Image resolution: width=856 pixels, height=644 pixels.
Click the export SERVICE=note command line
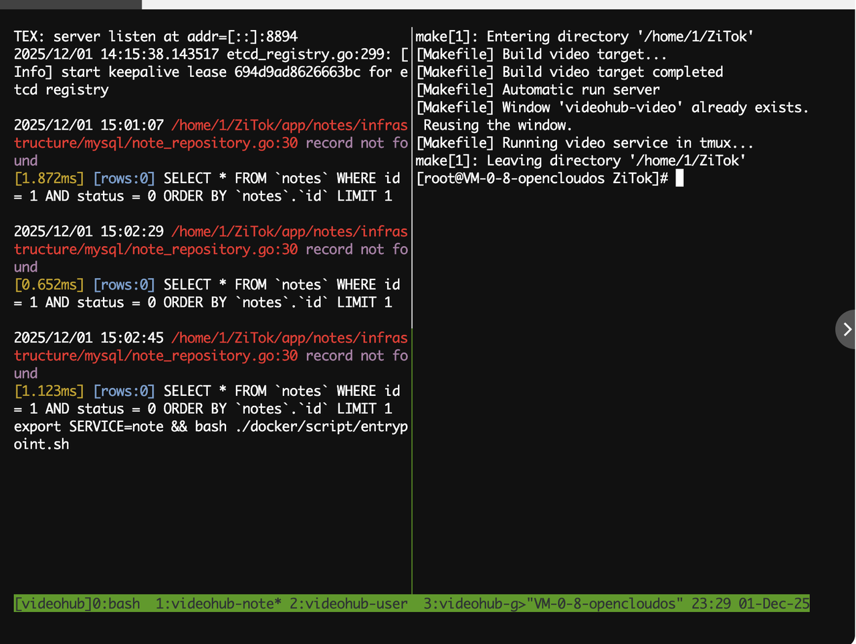tap(211, 435)
